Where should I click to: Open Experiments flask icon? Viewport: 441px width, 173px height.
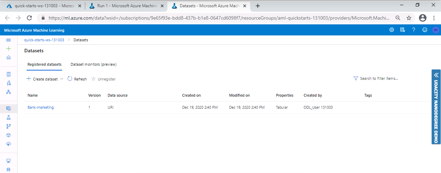pos(9,117)
